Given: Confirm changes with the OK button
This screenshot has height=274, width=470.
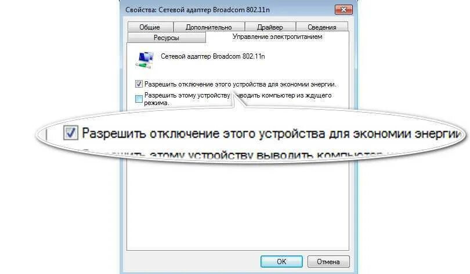Looking at the screenshot, I should 281,261.
